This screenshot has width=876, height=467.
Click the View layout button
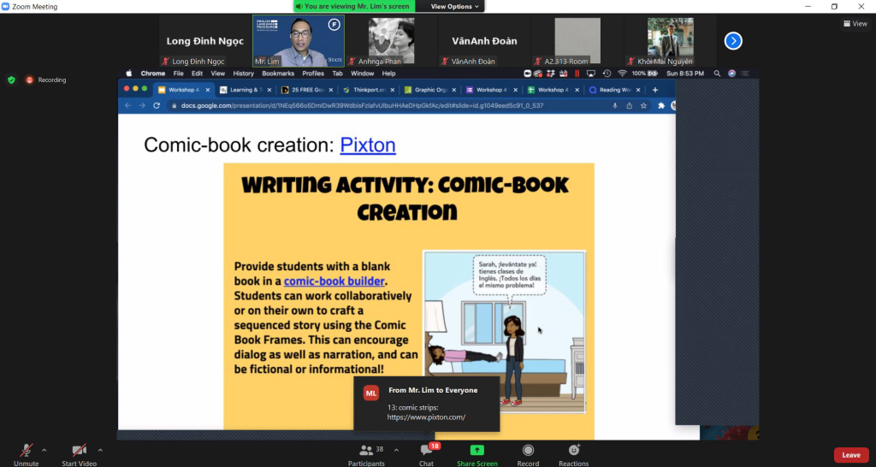tap(855, 23)
